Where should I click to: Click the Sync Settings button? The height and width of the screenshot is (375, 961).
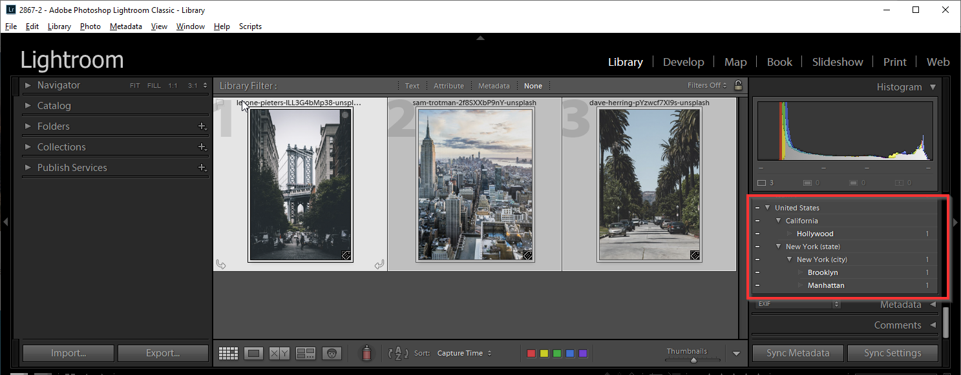[x=892, y=353]
